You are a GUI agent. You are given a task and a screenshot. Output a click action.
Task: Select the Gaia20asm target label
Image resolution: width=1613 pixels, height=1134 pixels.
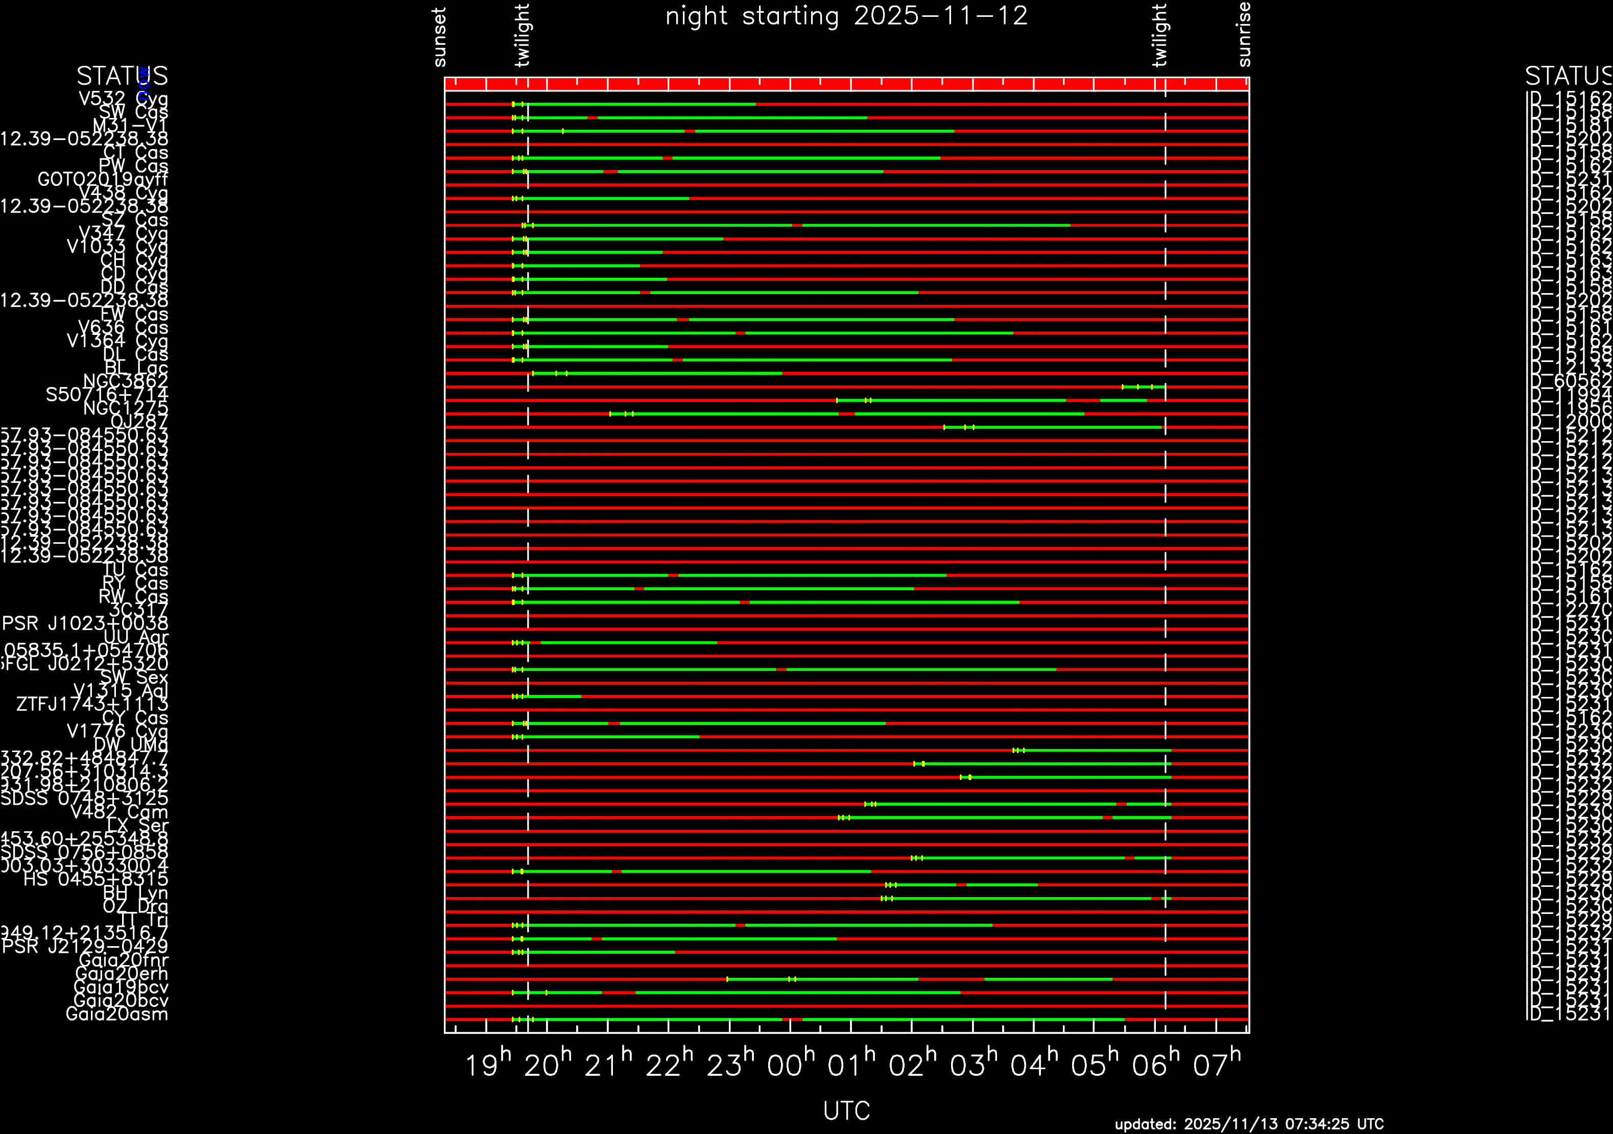tap(116, 1014)
